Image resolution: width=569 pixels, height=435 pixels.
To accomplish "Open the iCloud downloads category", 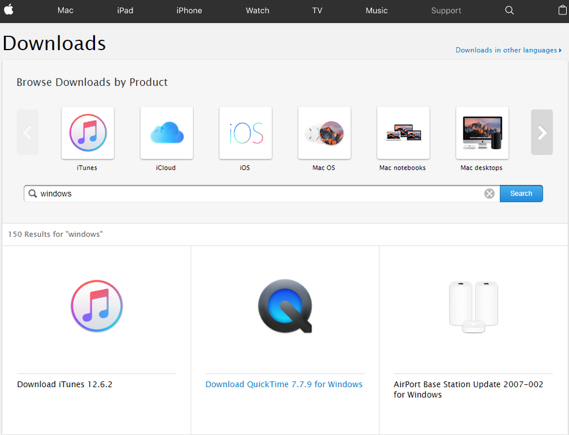I will coord(167,132).
